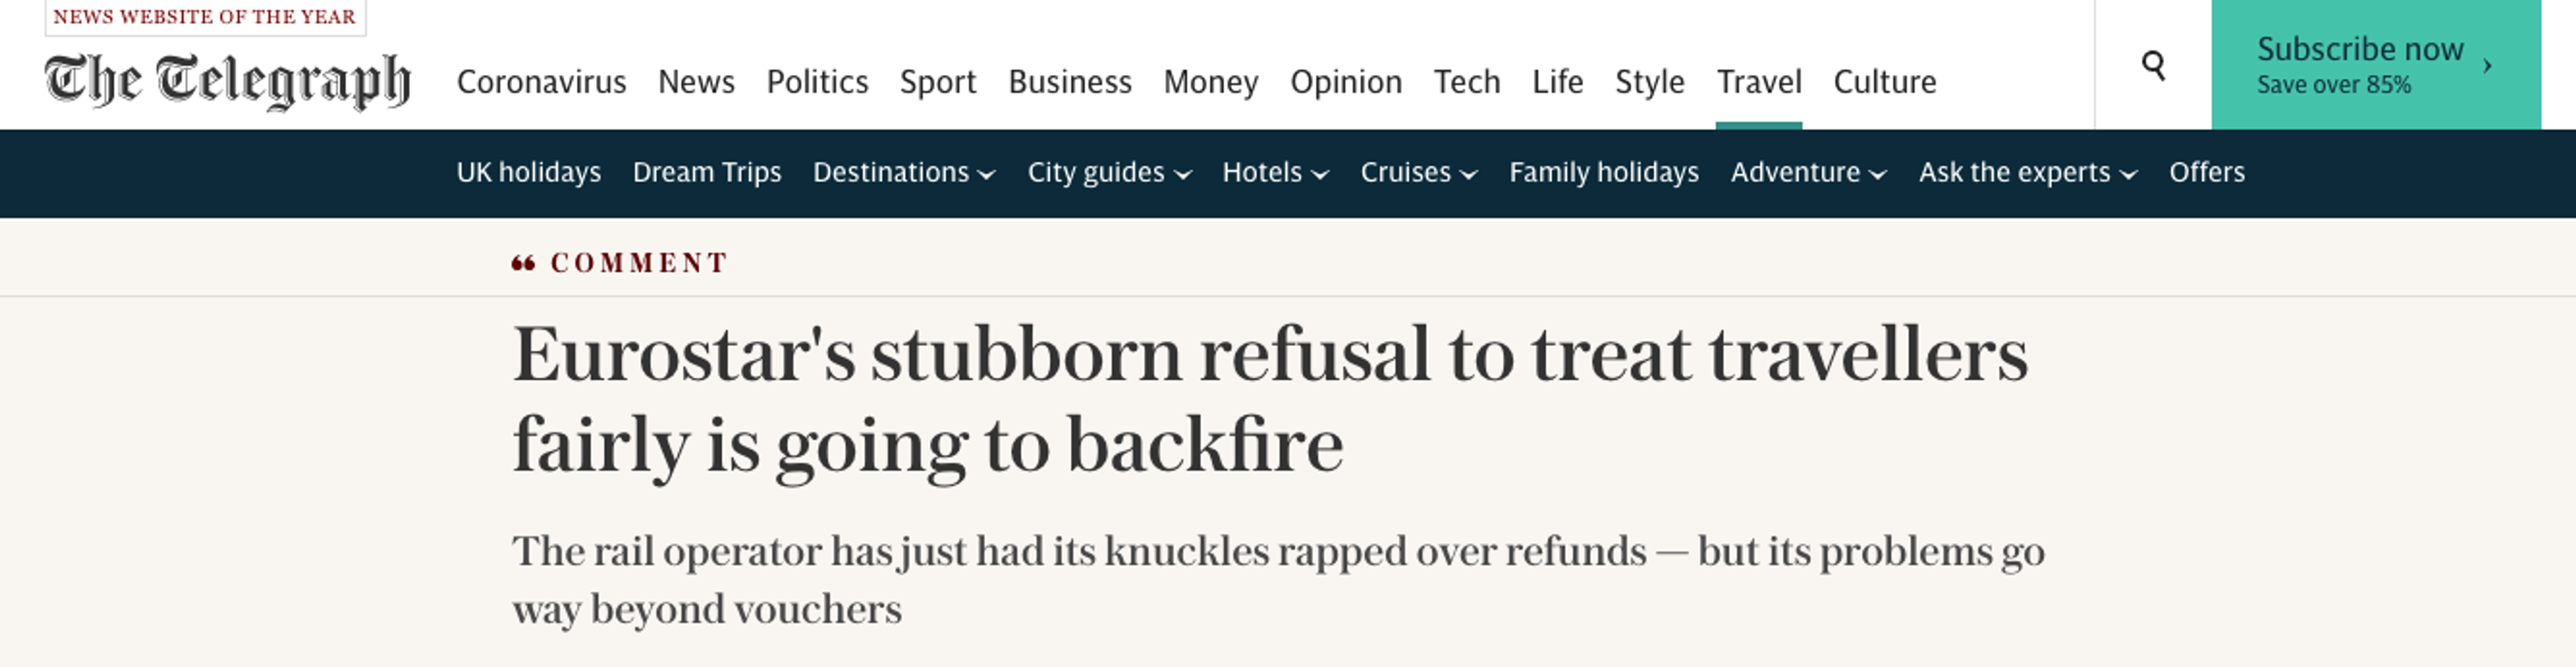Open the Offers link
This screenshot has height=667, width=2576.
tap(2206, 173)
